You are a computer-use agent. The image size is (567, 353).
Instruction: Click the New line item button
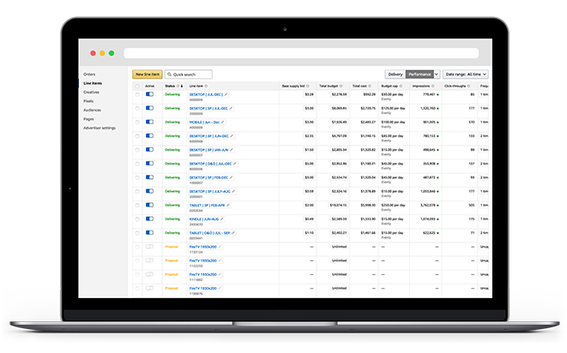(x=148, y=74)
